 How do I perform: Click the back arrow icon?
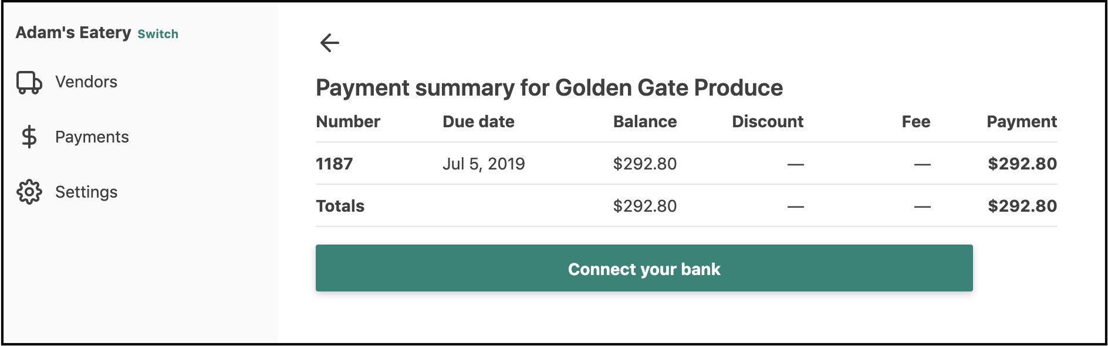(330, 43)
